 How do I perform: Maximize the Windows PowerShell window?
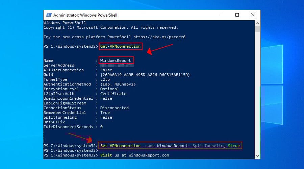pyautogui.click(x=237, y=15)
